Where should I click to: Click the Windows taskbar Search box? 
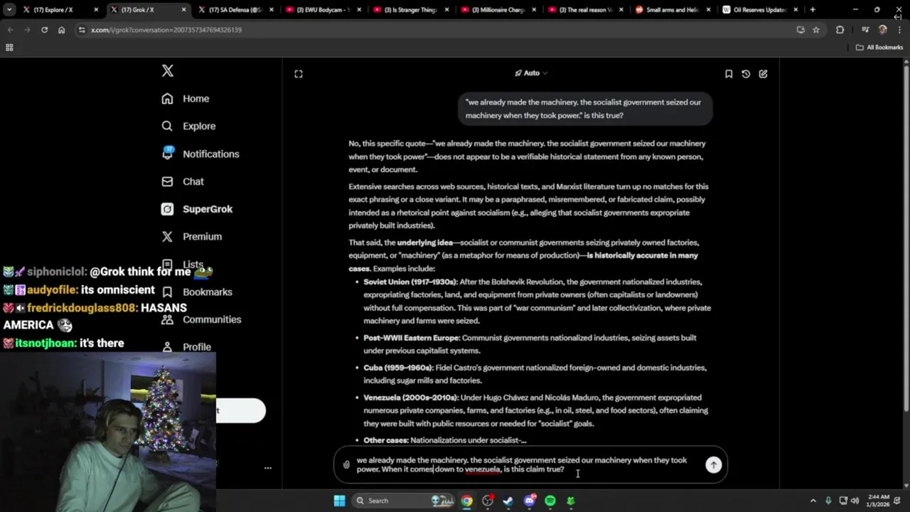tap(404, 501)
